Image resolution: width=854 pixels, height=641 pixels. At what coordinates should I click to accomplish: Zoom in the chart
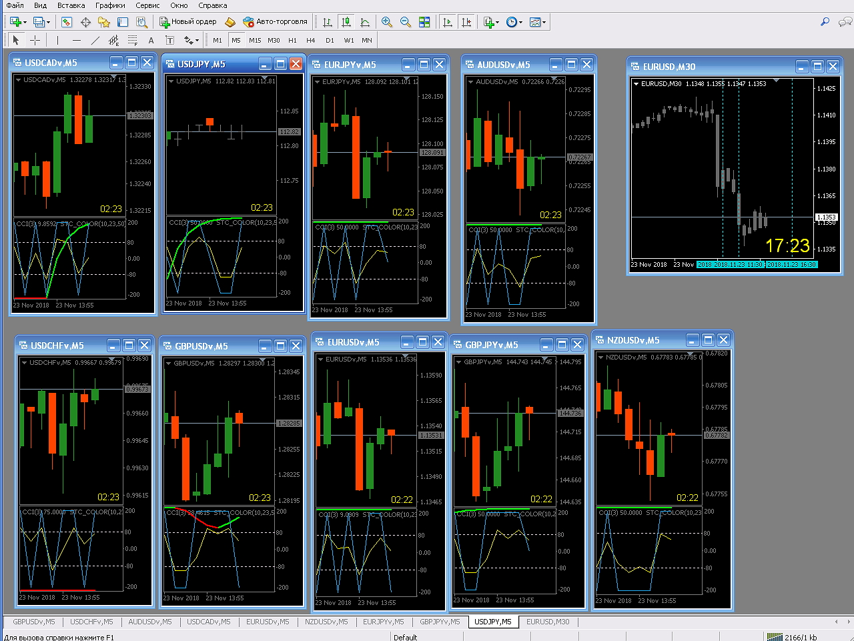click(x=387, y=22)
